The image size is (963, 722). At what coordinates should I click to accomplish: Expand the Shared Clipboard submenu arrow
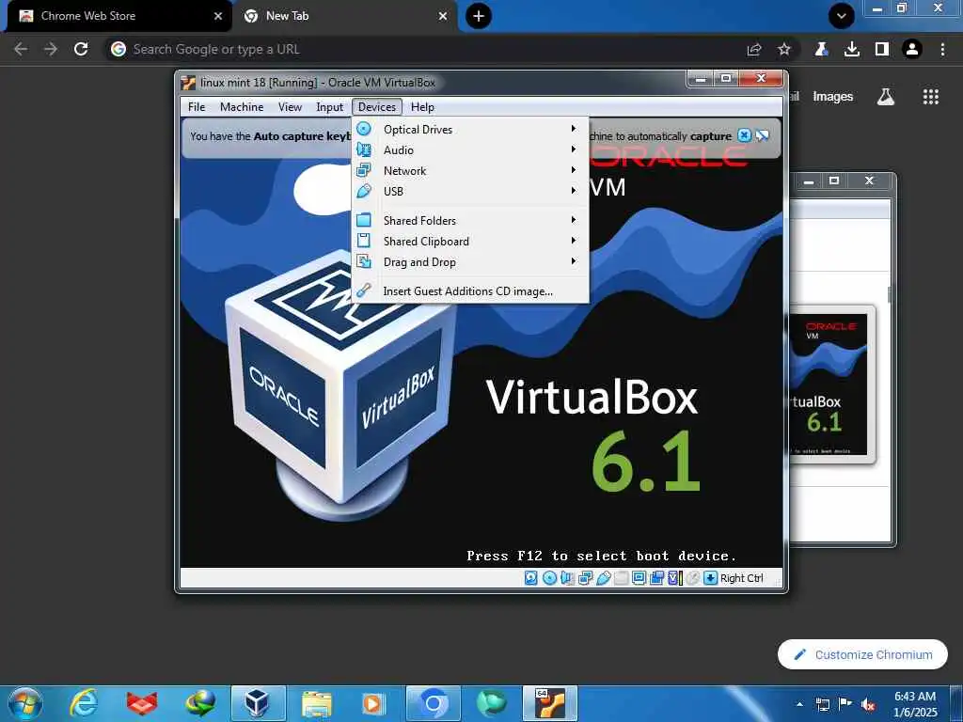573,241
